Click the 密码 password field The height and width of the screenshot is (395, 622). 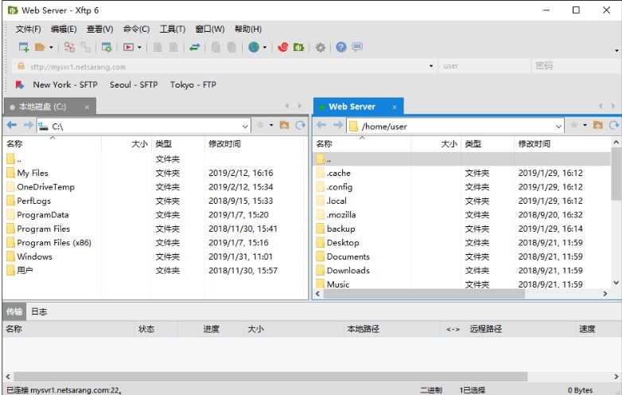click(x=575, y=66)
